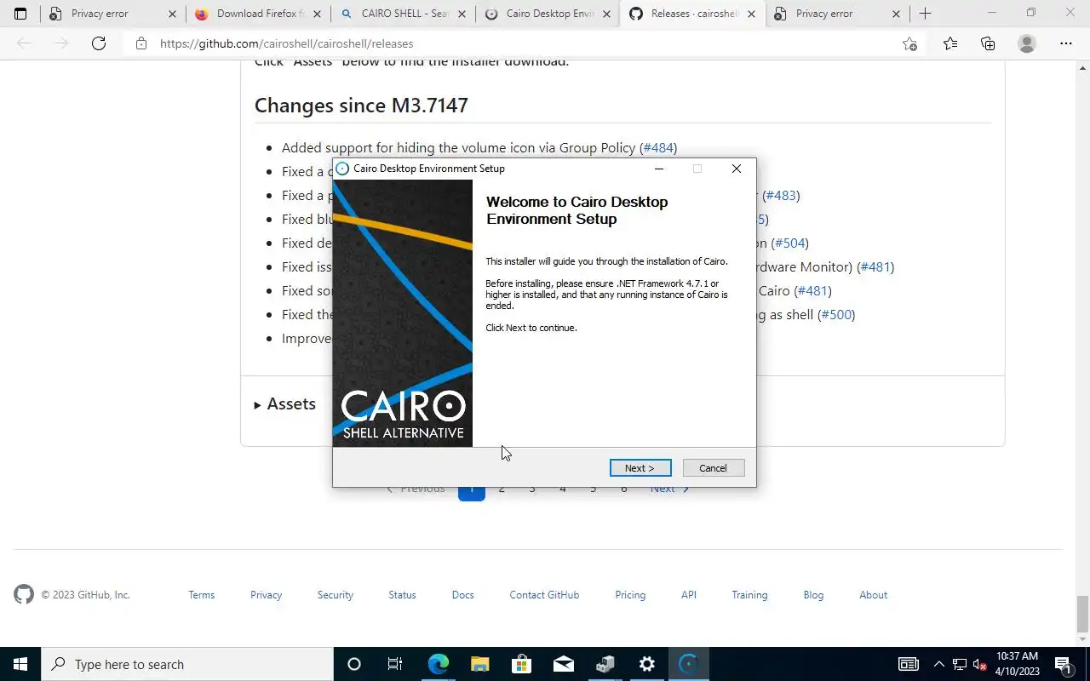Viewport: 1090px width, 681px height.
Task: Go to releases page 2
Action: tap(502, 489)
